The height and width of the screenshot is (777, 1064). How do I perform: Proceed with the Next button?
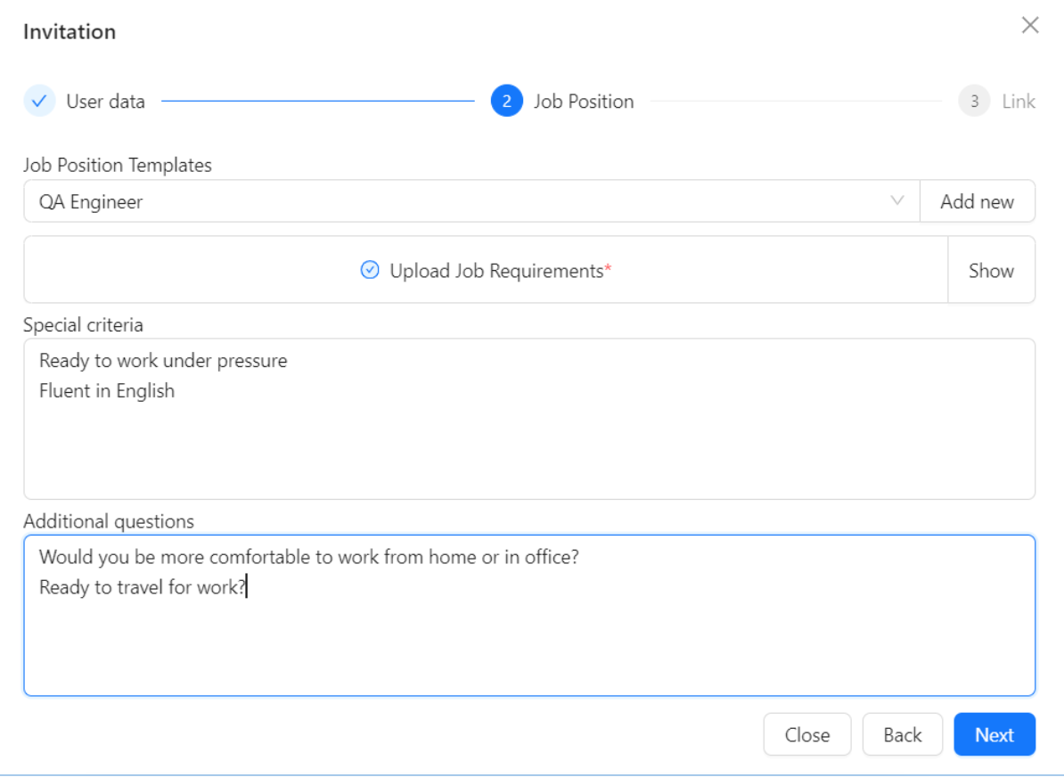[994, 734]
